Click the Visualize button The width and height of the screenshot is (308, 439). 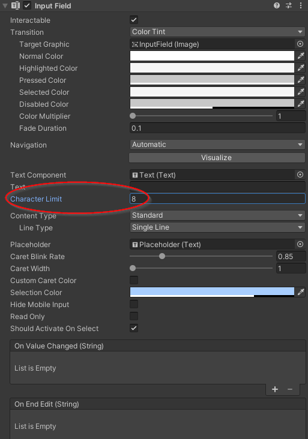[217, 158]
